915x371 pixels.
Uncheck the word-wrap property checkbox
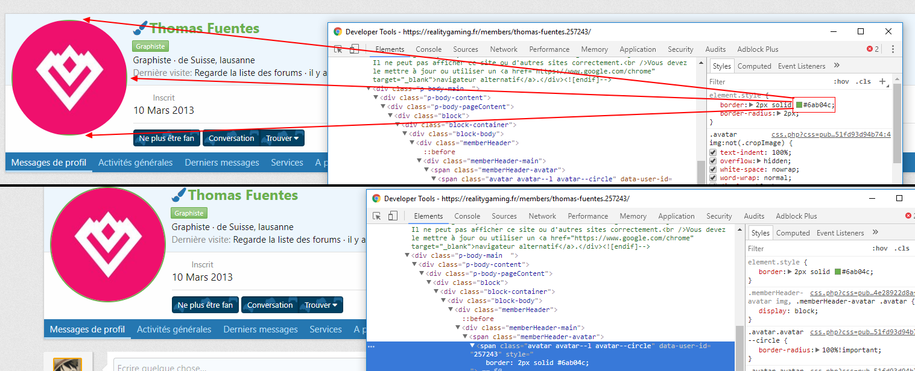coord(714,178)
